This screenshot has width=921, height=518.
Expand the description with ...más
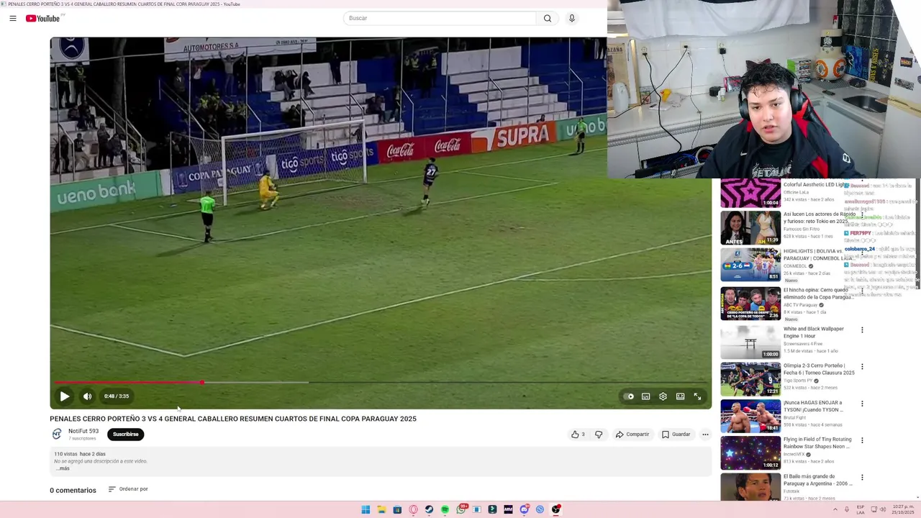(x=63, y=468)
